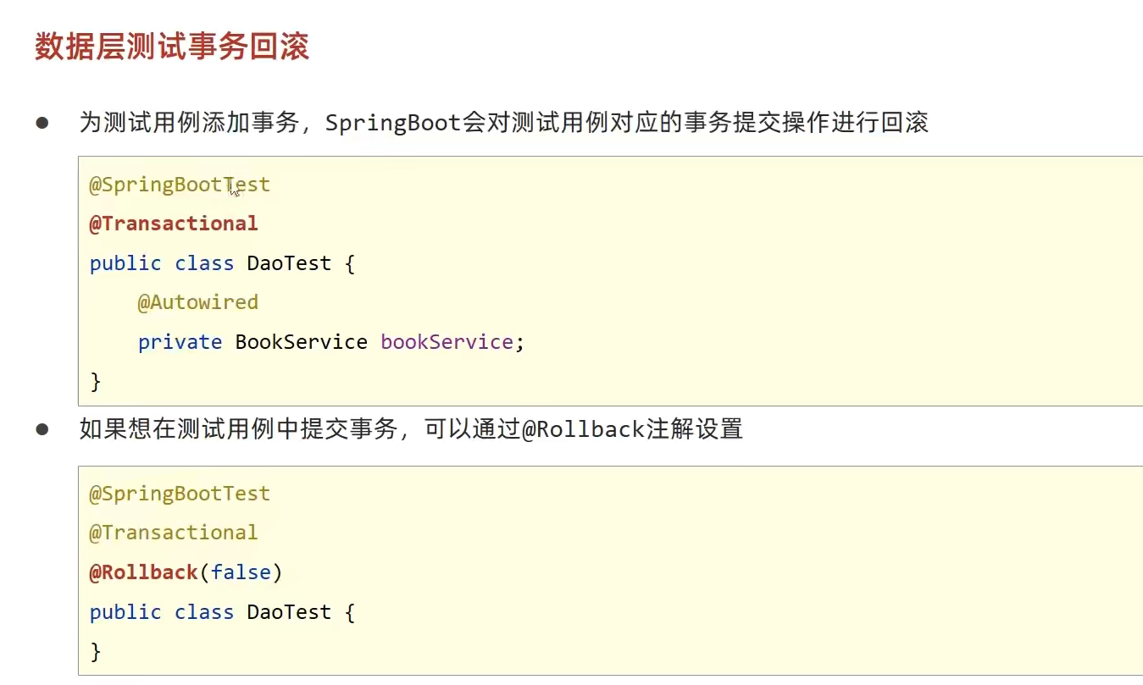Click the non-bold @Transactional in second block
This screenshot has width=1143, height=685.
(174, 533)
